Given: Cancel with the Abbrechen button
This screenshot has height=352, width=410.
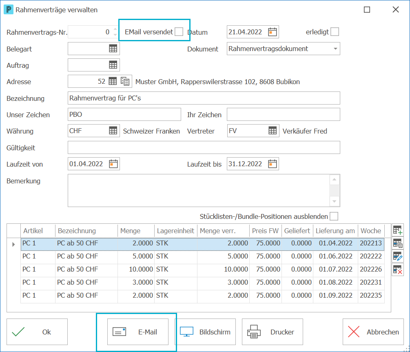Looking at the screenshot, I should click(373, 332).
